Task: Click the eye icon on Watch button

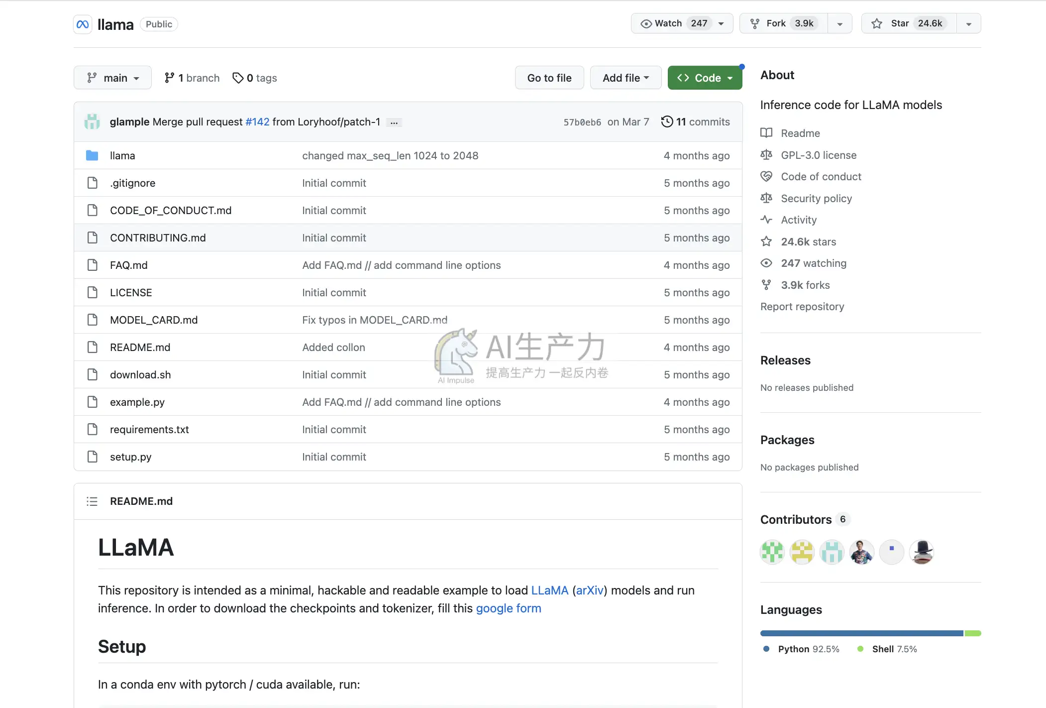Action: click(x=646, y=23)
